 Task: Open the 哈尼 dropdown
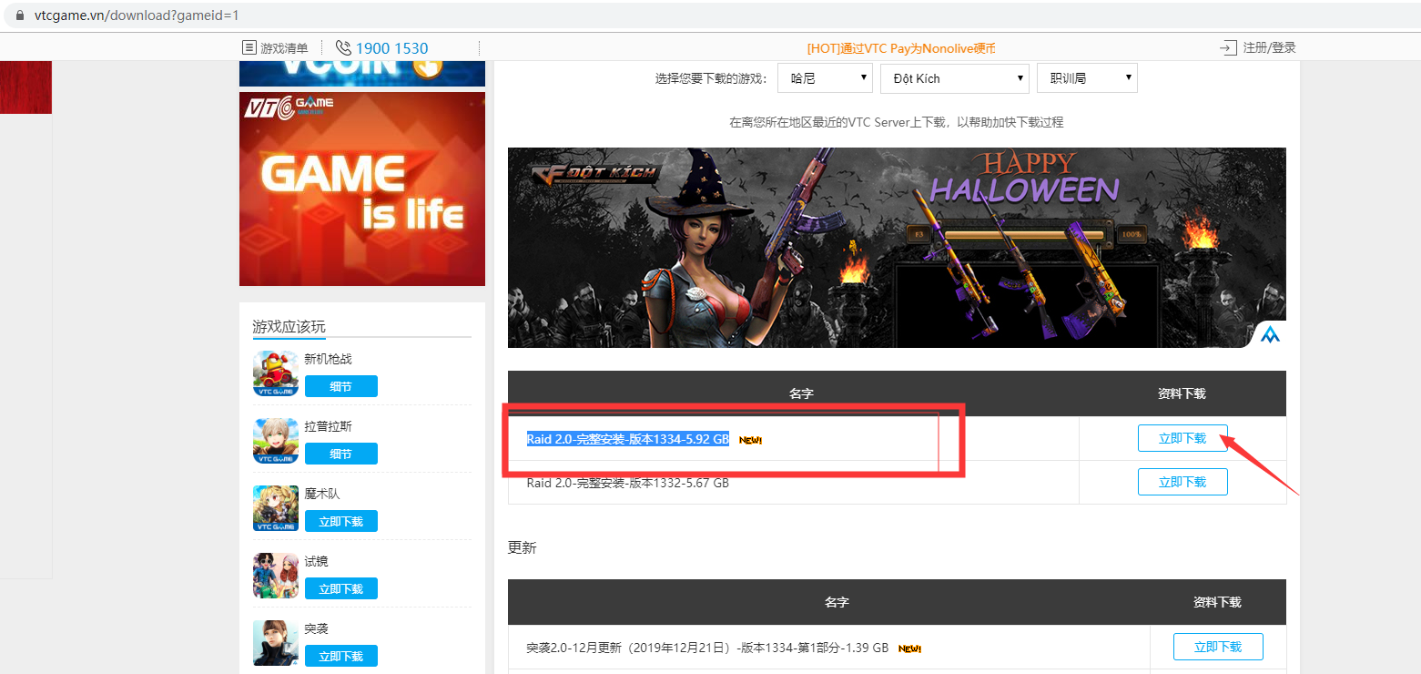pos(825,78)
